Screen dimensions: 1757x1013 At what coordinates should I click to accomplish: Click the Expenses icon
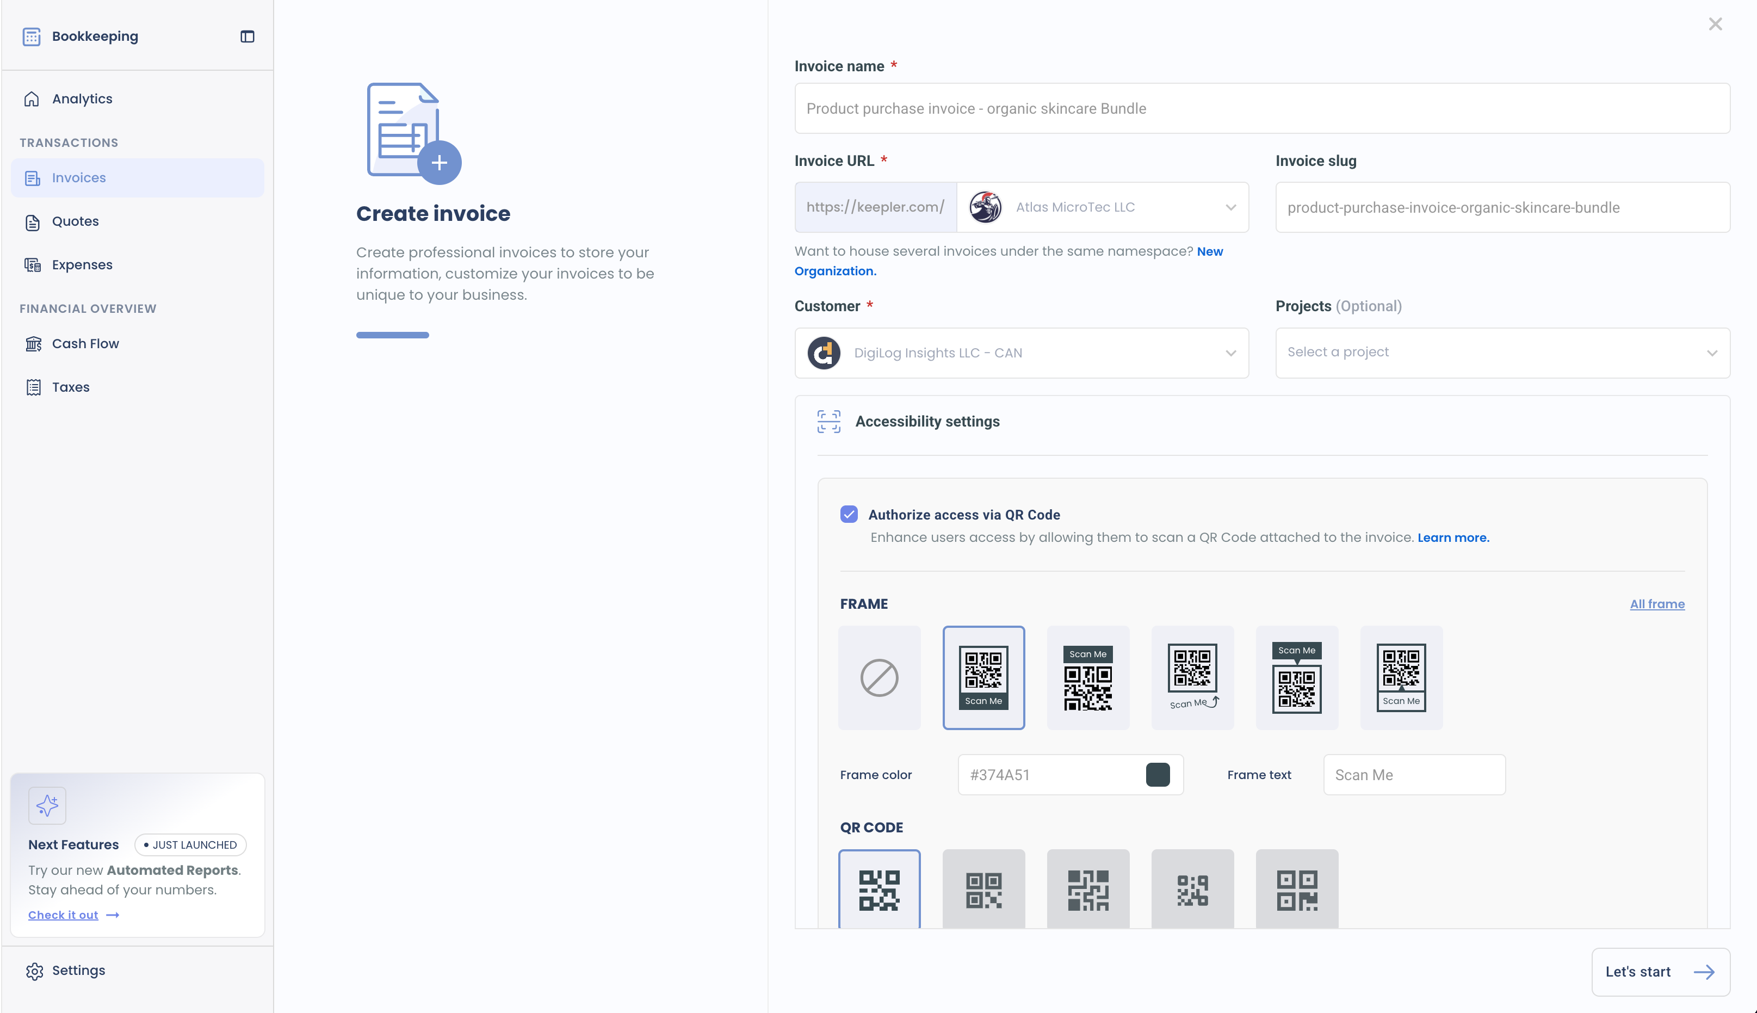point(33,264)
